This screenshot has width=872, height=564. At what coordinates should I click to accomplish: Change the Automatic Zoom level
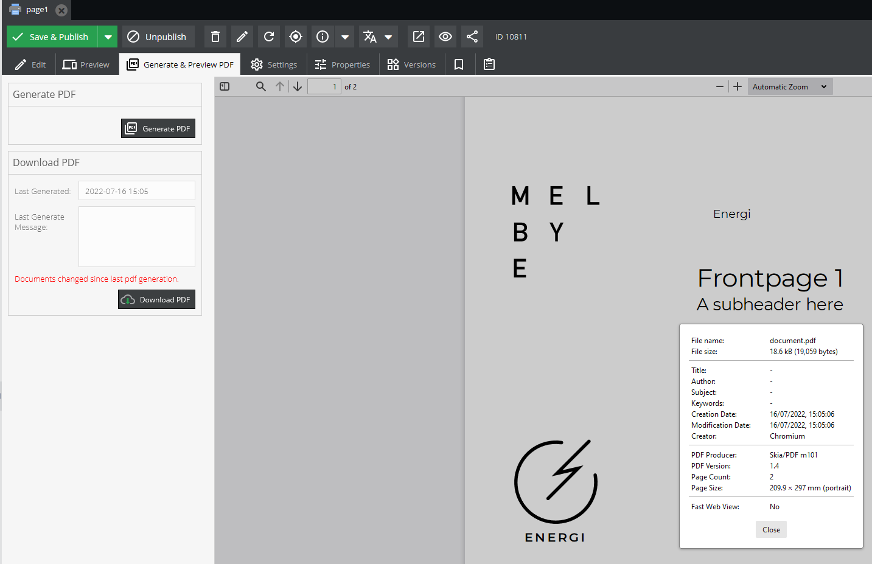click(789, 86)
